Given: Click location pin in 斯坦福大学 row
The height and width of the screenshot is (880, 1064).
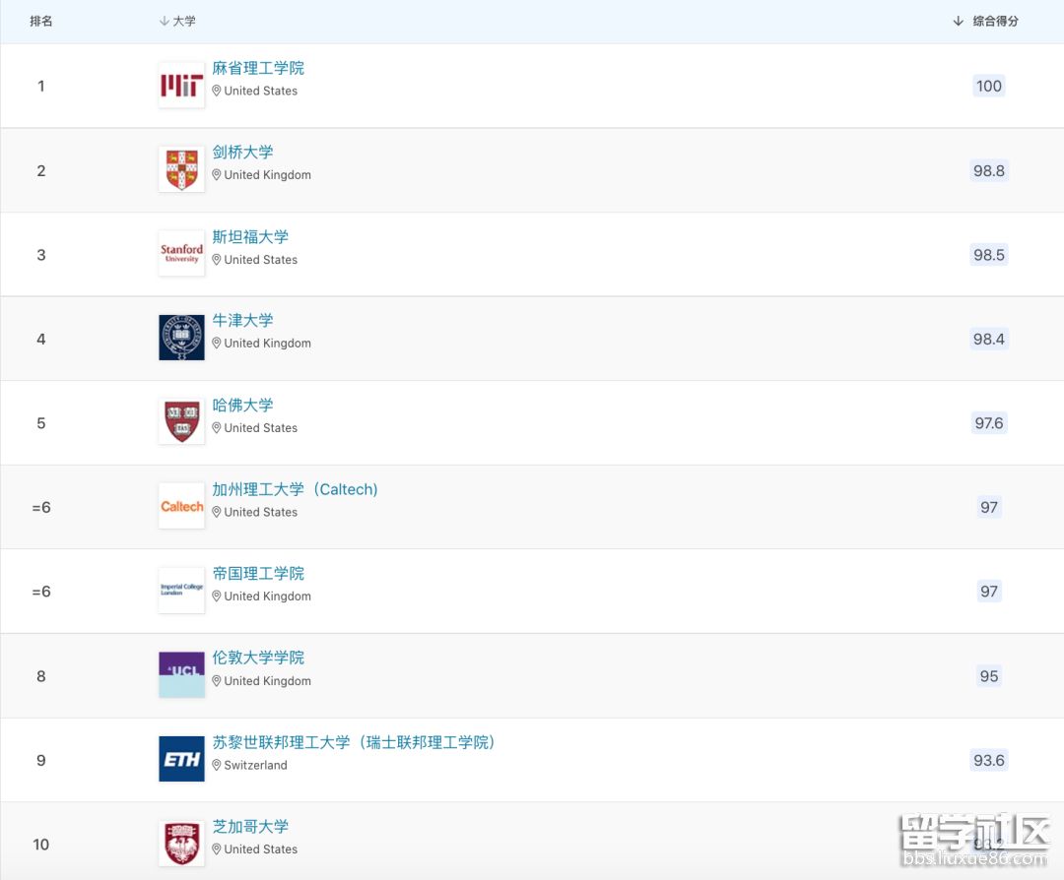Looking at the screenshot, I should point(217,260).
